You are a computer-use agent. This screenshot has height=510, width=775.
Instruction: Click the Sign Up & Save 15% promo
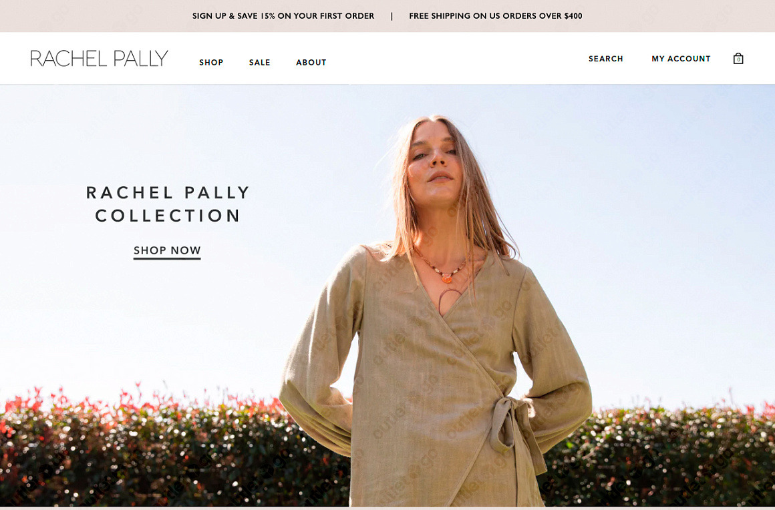click(283, 16)
